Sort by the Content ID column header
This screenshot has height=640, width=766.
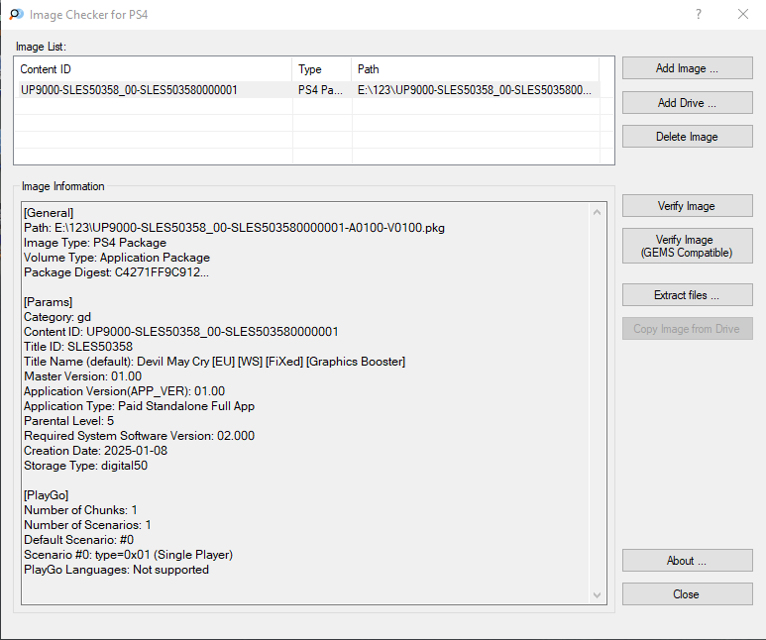tap(153, 69)
